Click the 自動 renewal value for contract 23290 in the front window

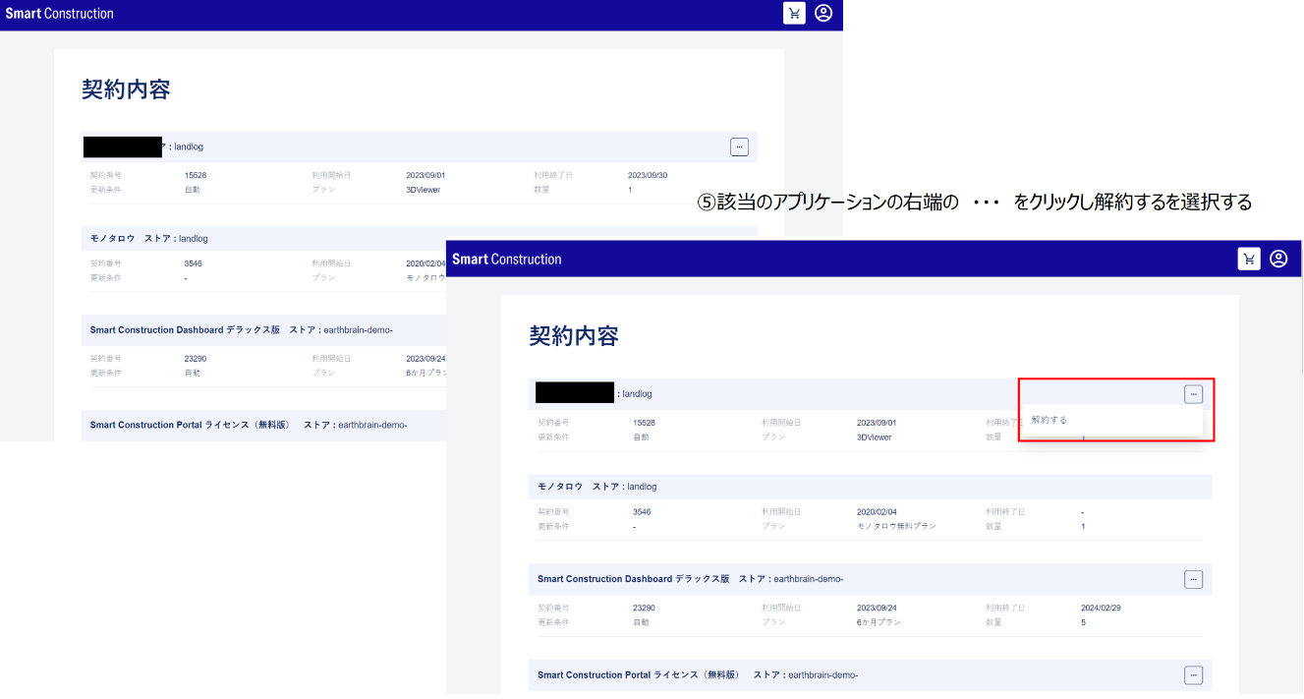pyautogui.click(x=641, y=622)
